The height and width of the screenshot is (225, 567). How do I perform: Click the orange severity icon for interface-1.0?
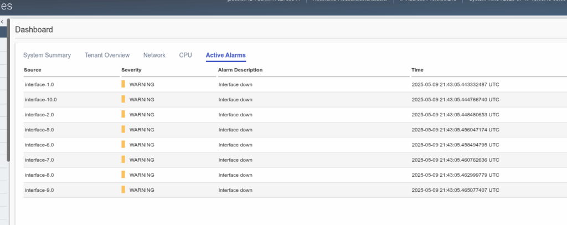pyautogui.click(x=123, y=84)
